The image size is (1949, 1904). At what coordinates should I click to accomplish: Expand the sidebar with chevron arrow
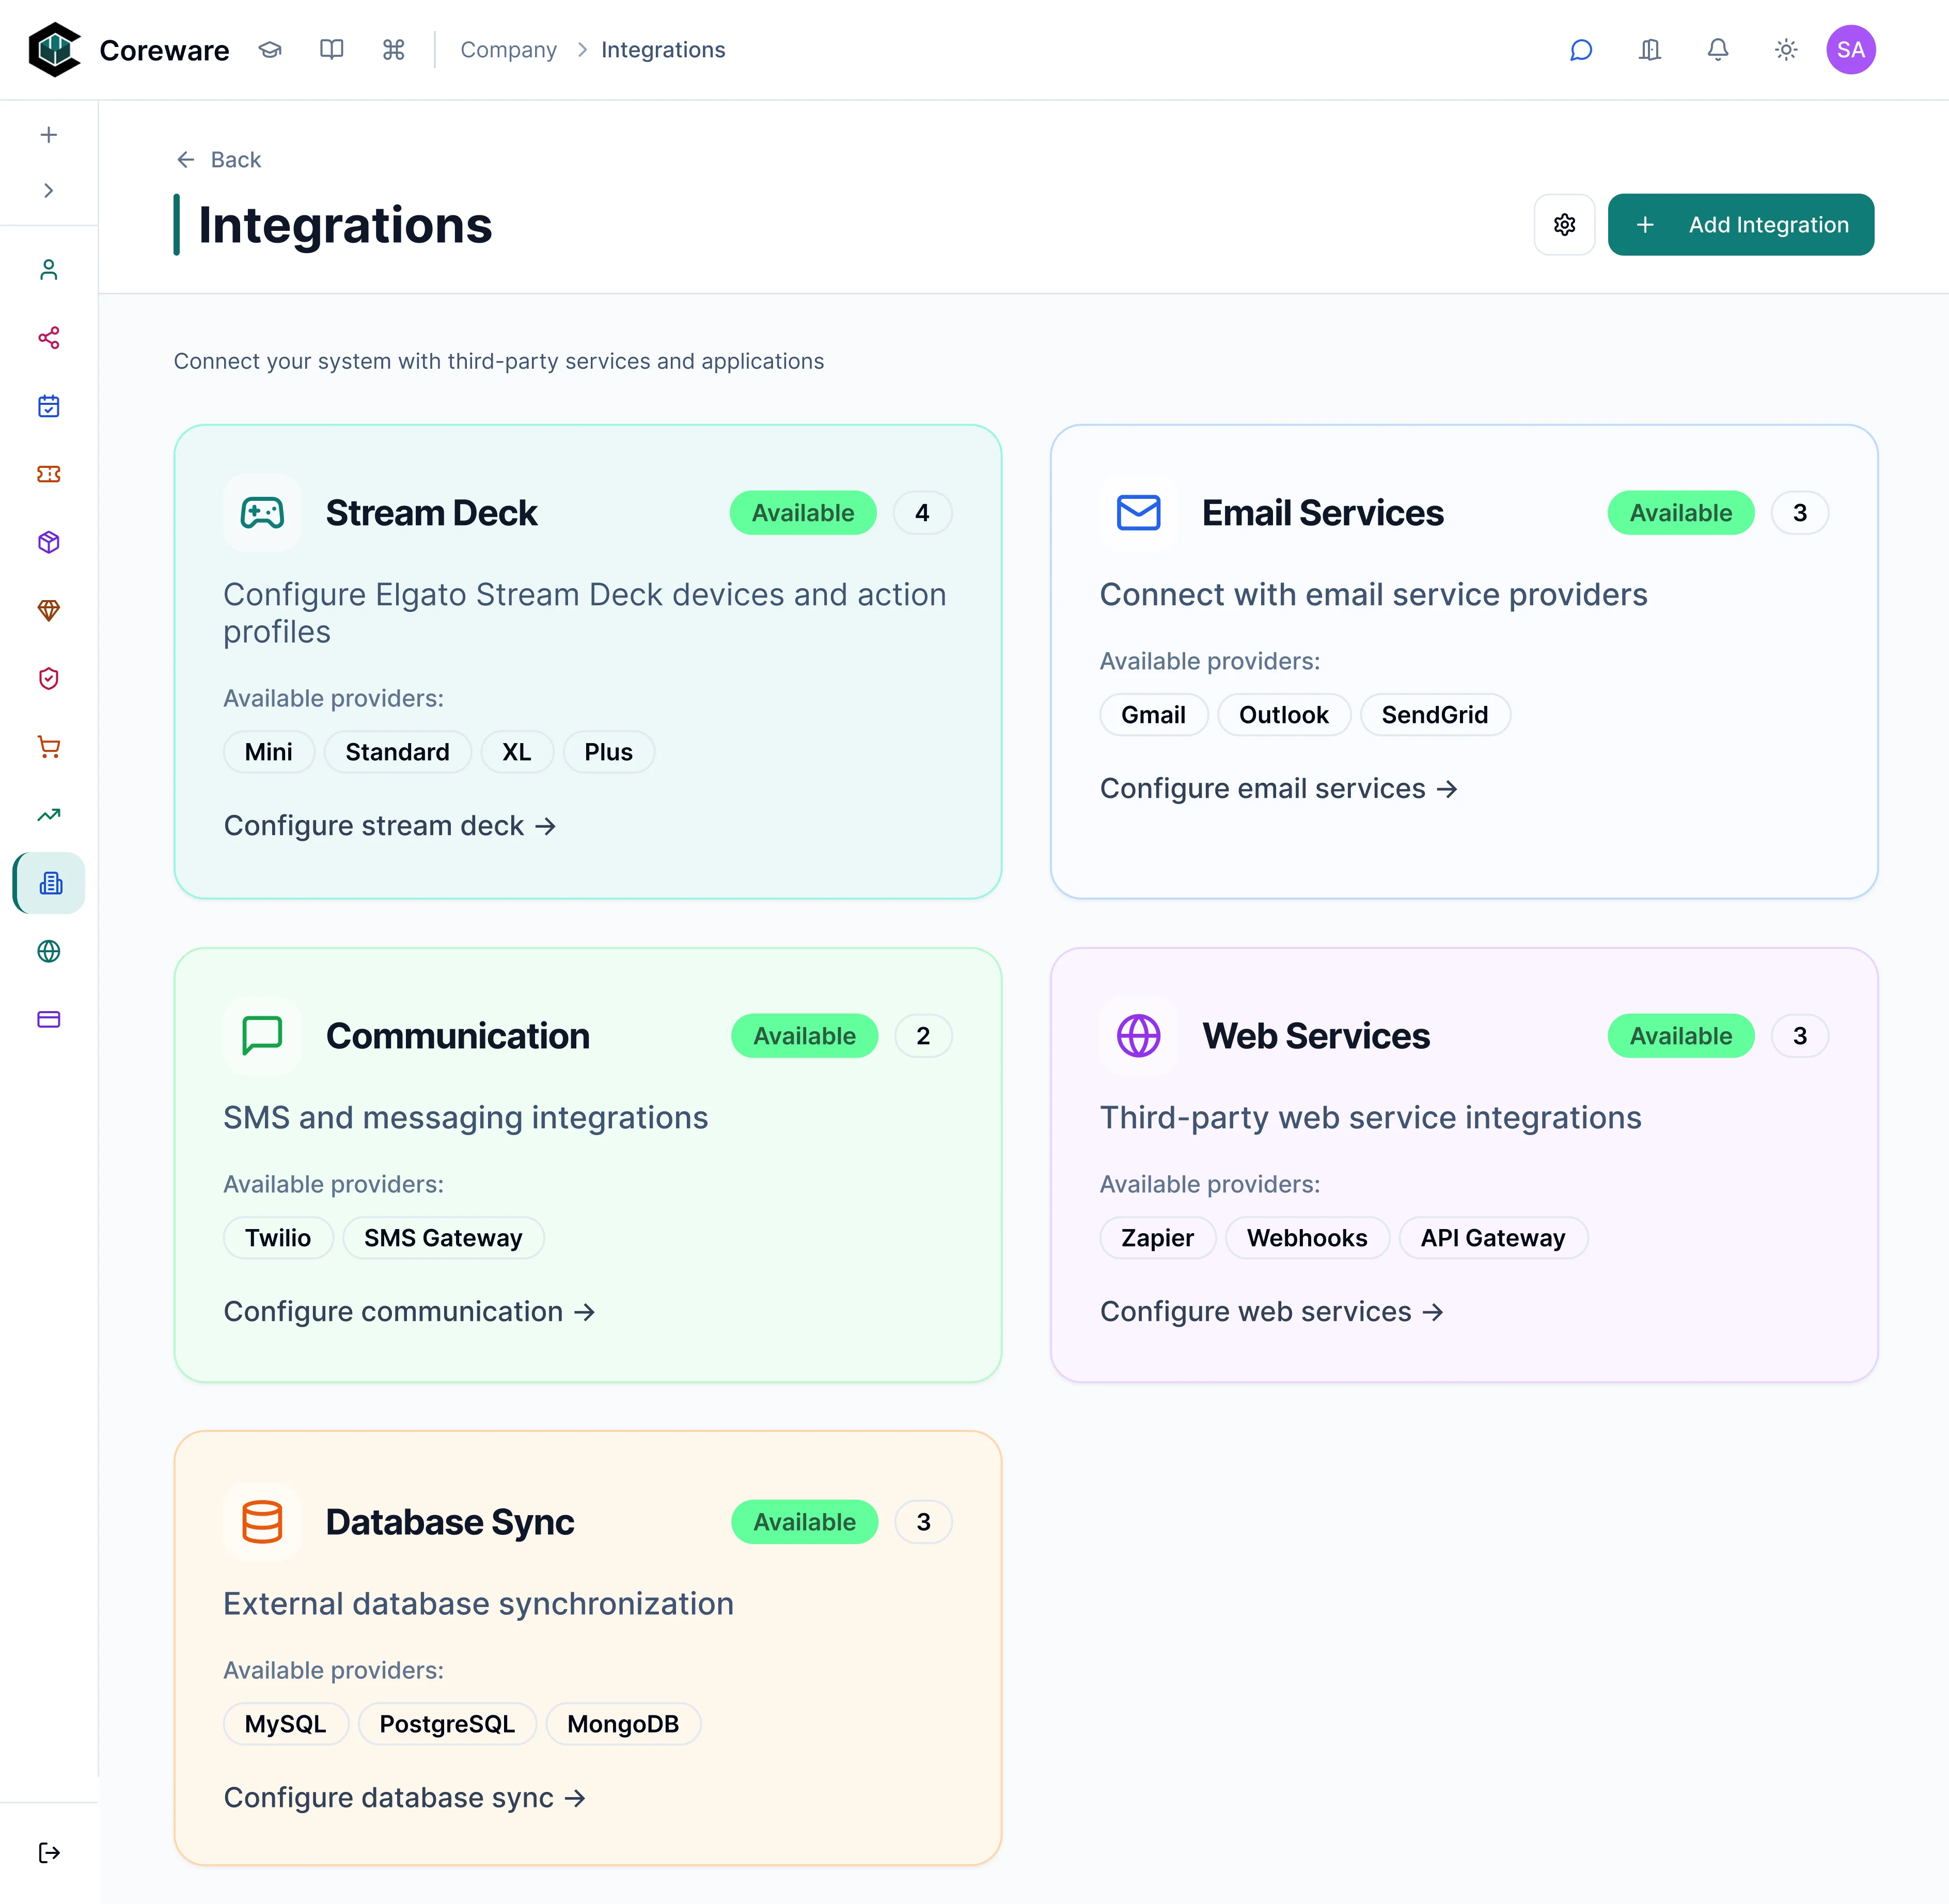49,190
